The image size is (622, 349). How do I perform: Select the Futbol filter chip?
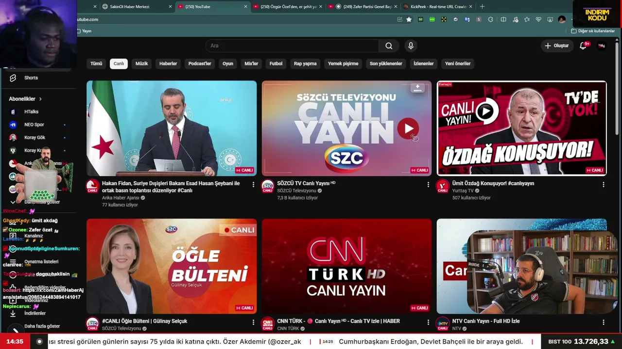pos(276,63)
